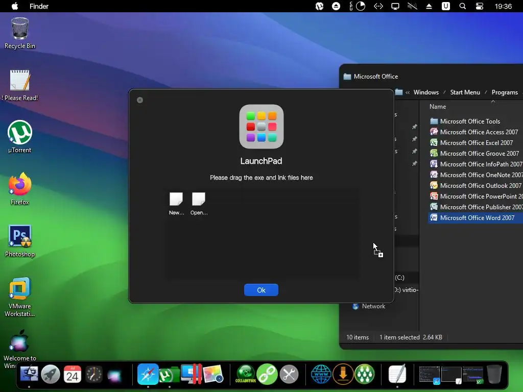
Task: Click '1 item selected 2.64 KB' status text
Action: click(x=411, y=337)
